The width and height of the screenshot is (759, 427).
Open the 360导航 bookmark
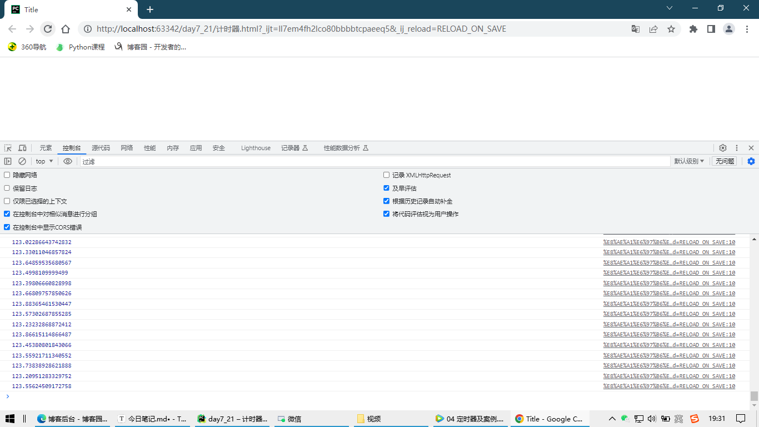pos(28,47)
